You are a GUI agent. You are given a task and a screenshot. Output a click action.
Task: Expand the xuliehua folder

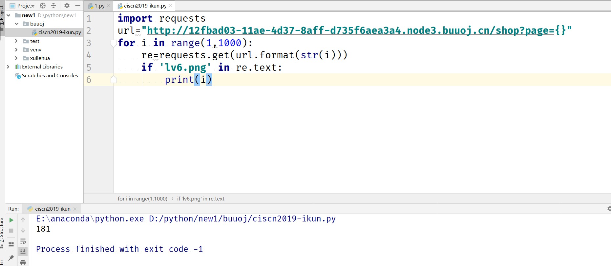coord(16,58)
